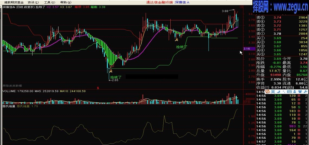Select the trade tick with volume 164

(282, 130)
